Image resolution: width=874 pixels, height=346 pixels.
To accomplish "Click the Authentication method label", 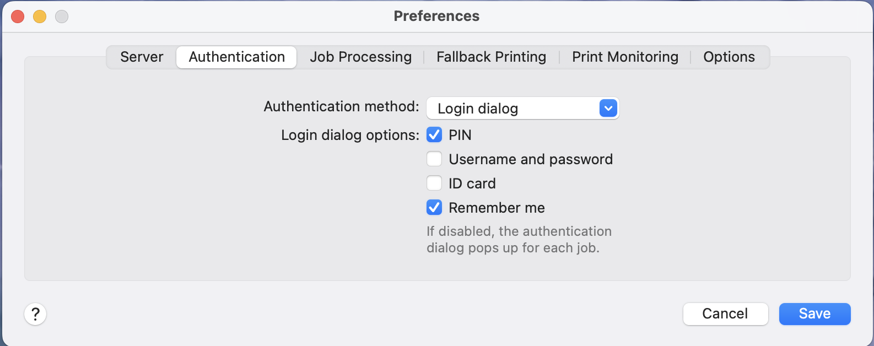I will [341, 106].
